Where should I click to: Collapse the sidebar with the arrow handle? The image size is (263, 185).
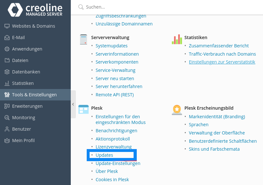73,104
